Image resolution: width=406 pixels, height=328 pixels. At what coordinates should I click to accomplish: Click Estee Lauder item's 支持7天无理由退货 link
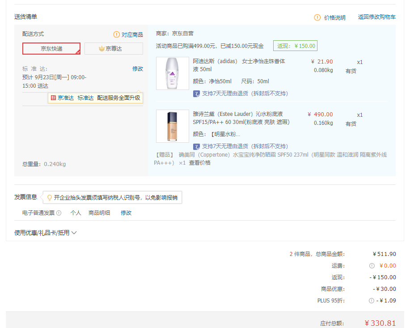point(245,146)
